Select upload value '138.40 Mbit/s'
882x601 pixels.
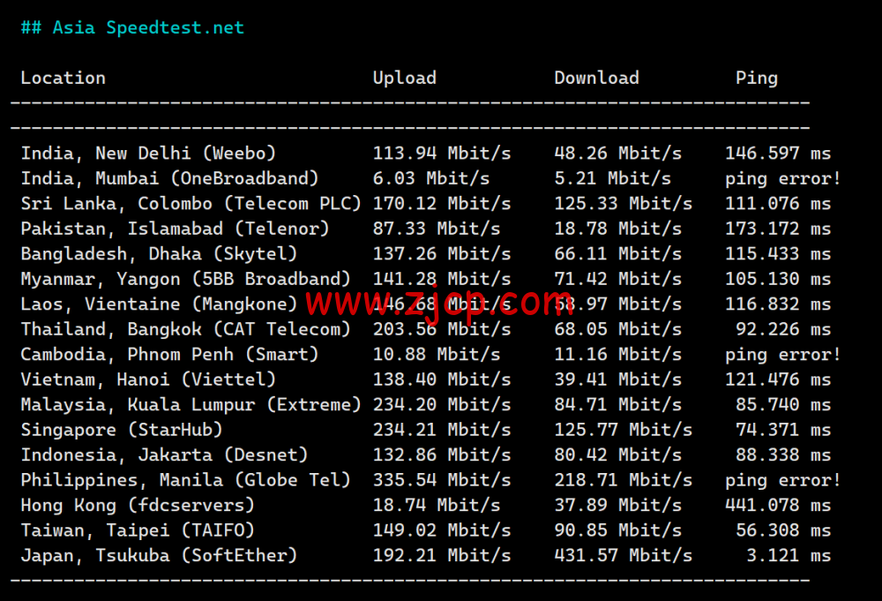click(x=442, y=379)
